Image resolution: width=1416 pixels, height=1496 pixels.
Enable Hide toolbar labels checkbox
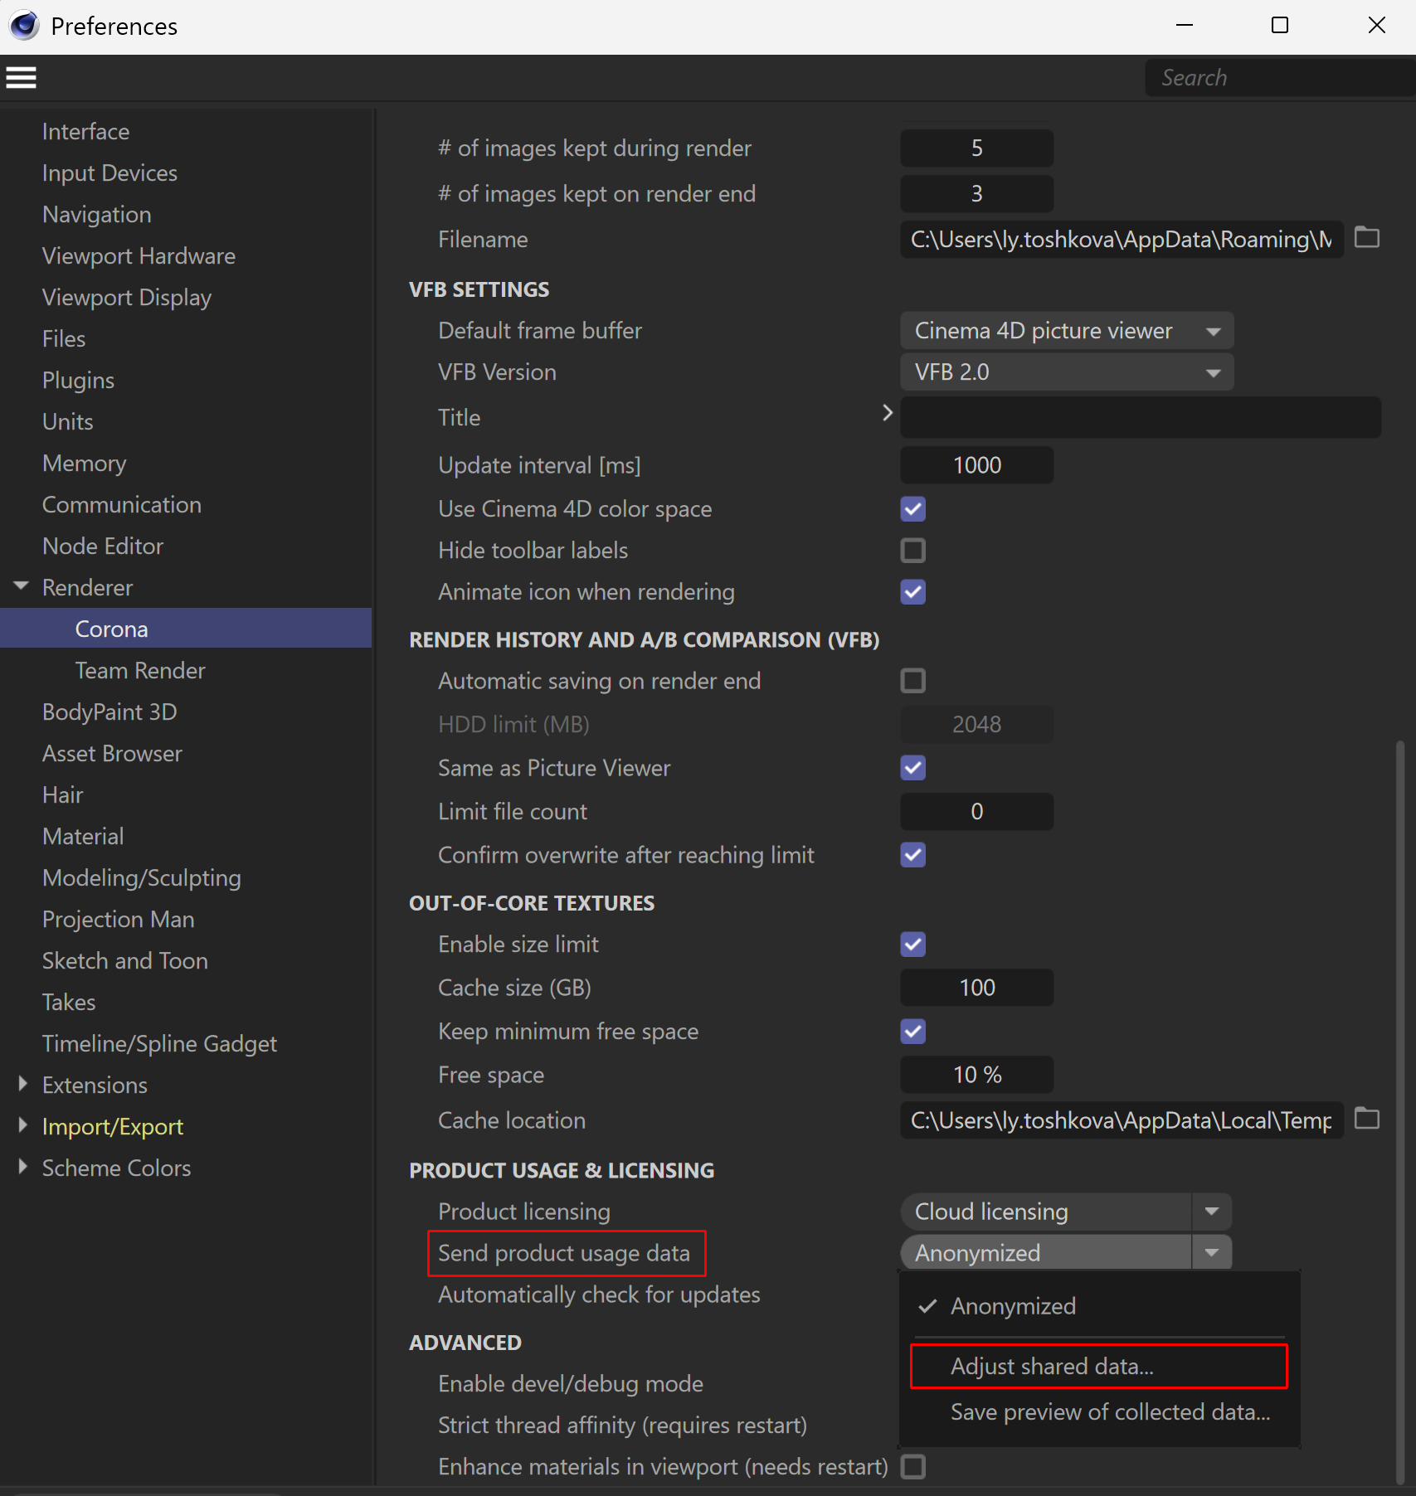click(913, 551)
